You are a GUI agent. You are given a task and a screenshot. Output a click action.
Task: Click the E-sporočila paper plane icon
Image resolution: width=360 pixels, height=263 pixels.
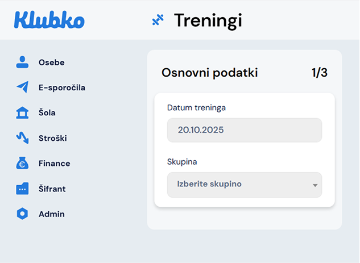[22, 87]
